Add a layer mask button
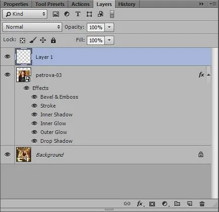The height and width of the screenshot is (212, 219). 152,204
